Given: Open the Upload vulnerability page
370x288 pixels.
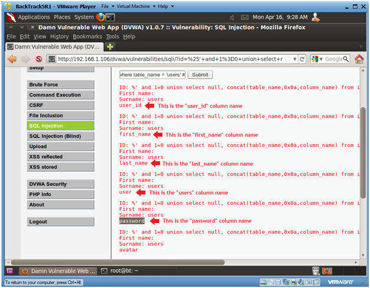Looking at the screenshot, I should 61,146.
